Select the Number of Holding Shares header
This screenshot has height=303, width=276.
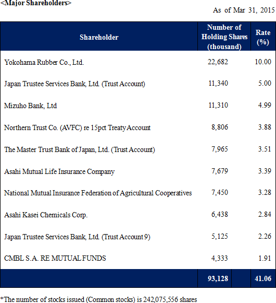point(224,37)
